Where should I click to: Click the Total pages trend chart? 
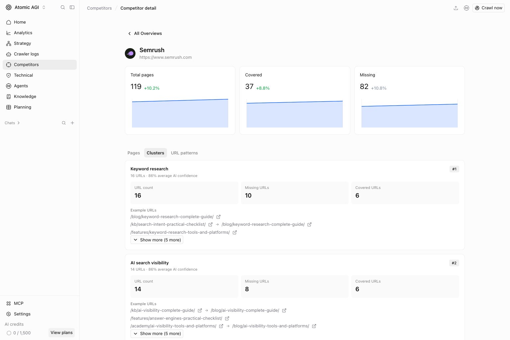[x=180, y=113]
